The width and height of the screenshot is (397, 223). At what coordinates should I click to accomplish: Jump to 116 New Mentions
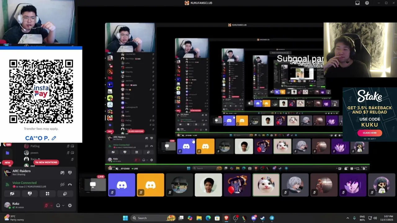[46, 162]
